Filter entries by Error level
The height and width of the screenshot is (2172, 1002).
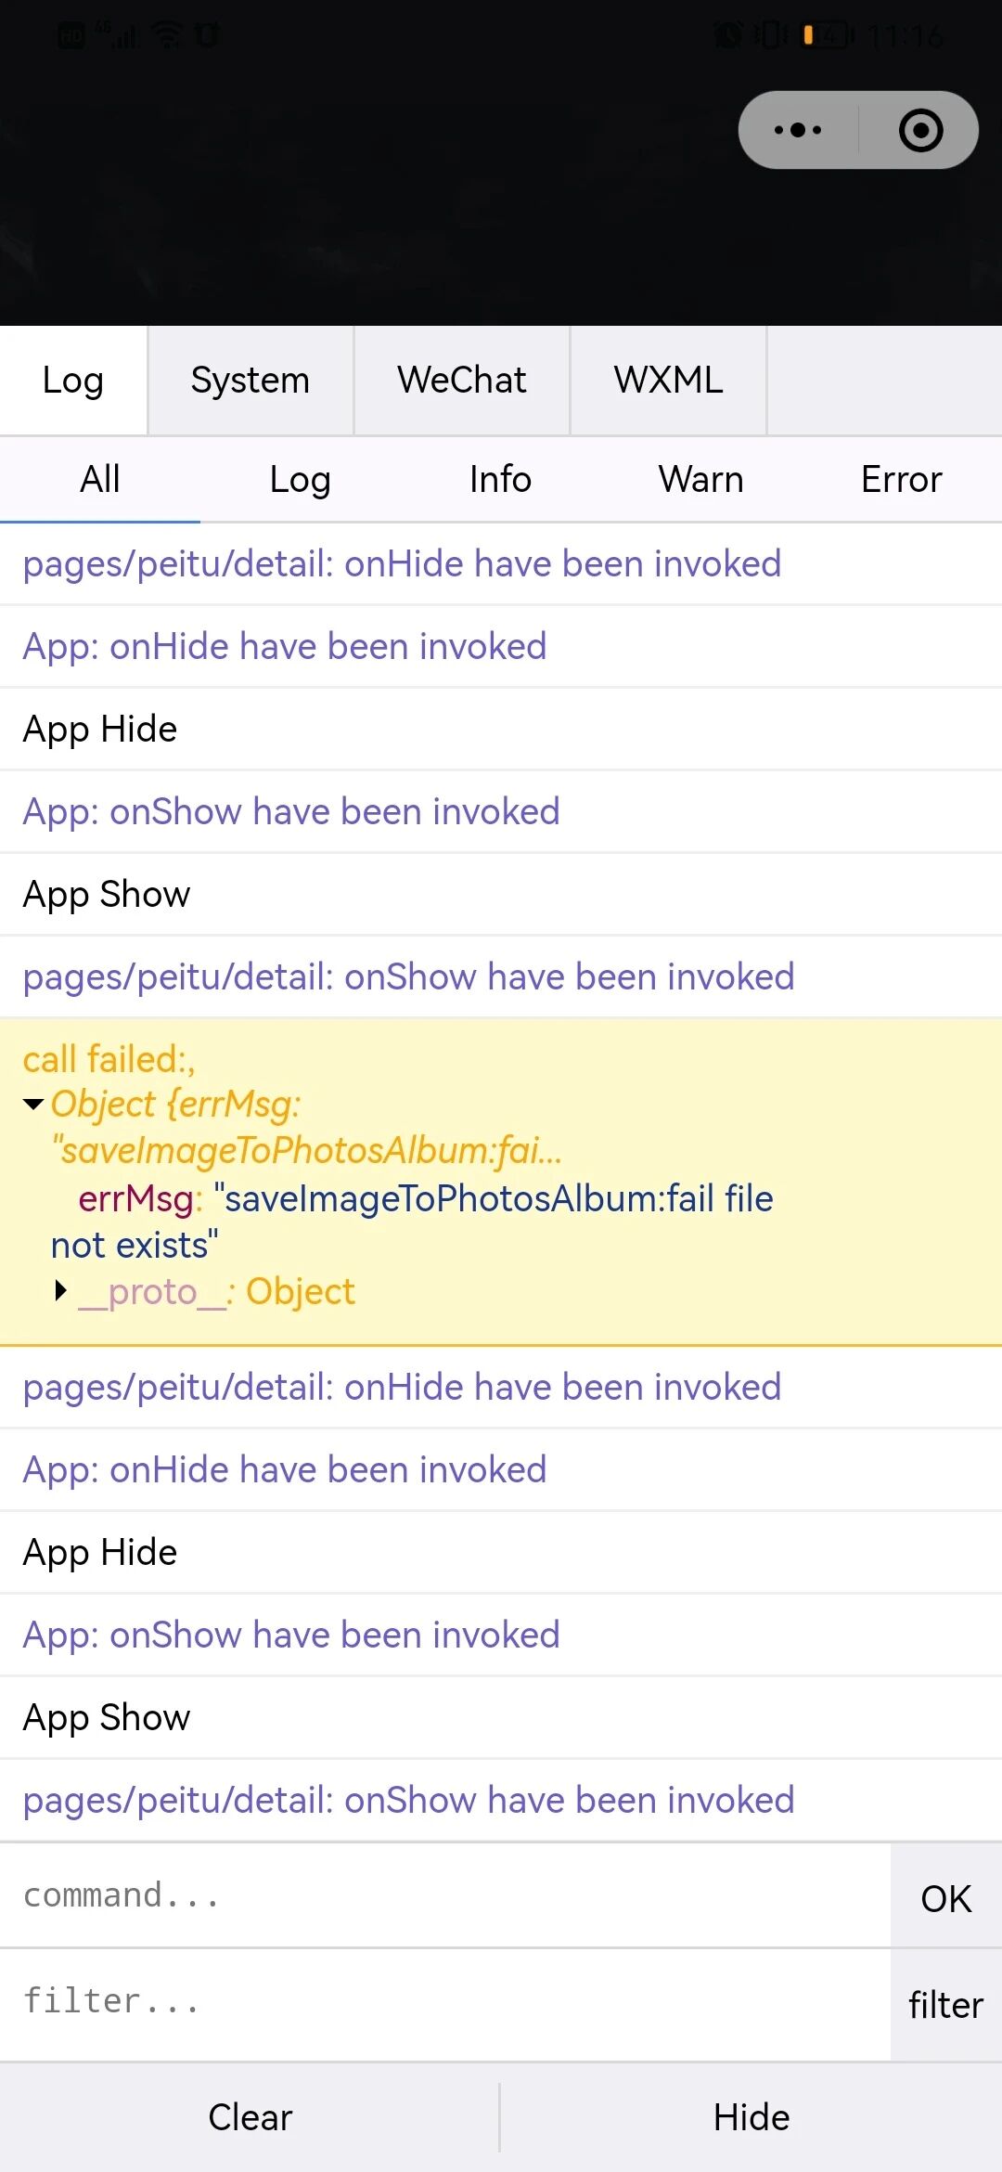tap(902, 480)
